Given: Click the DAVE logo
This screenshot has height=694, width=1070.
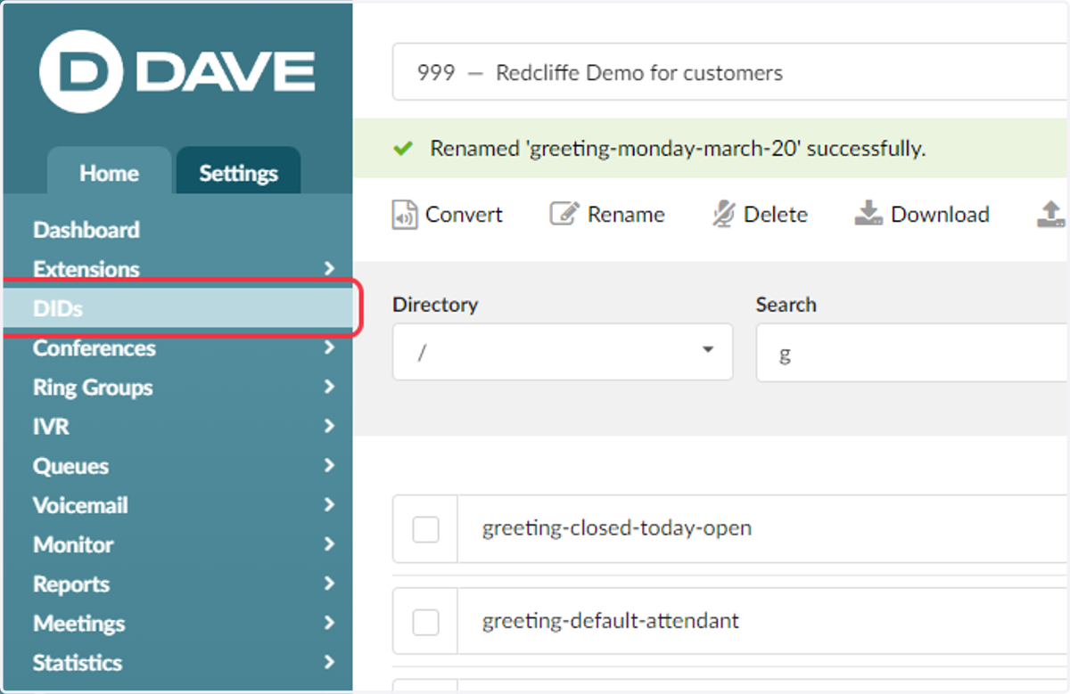Looking at the screenshot, I should (x=177, y=71).
